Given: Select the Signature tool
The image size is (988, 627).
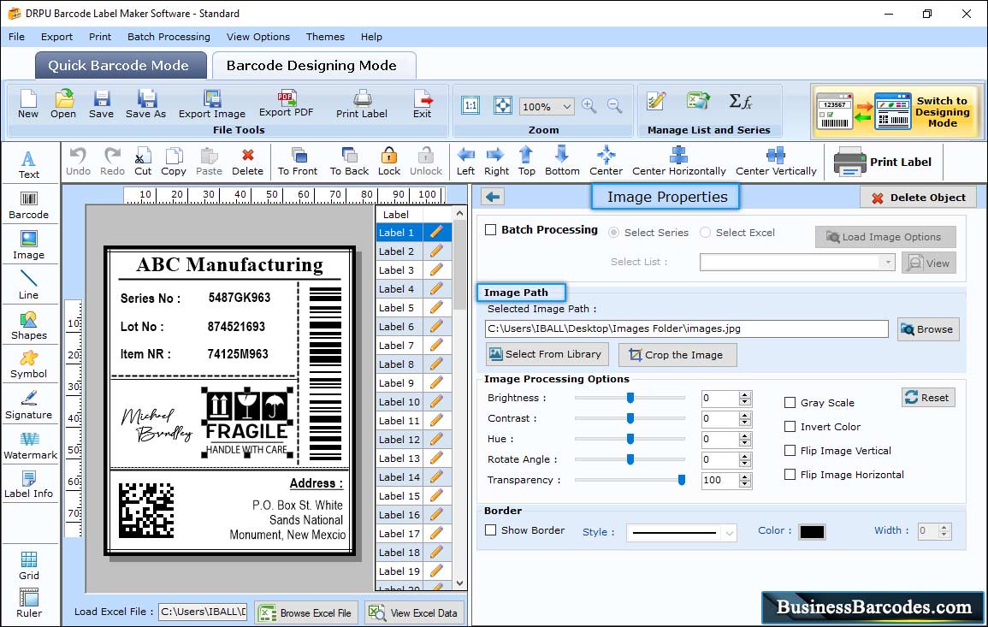Looking at the screenshot, I should [29, 405].
